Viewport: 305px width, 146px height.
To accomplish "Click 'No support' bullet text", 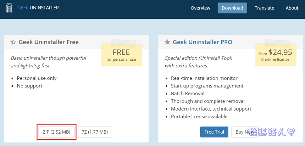I will coord(29,86).
